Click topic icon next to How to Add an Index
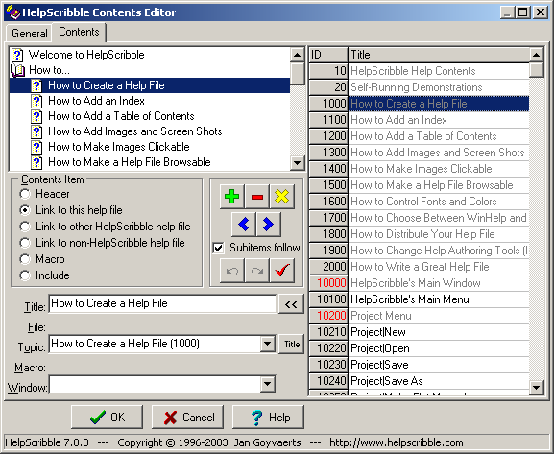The width and height of the screenshot is (554, 454). click(x=36, y=101)
